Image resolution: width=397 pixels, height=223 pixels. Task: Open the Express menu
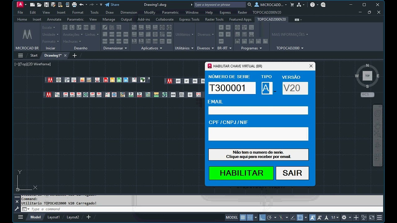[225, 12]
